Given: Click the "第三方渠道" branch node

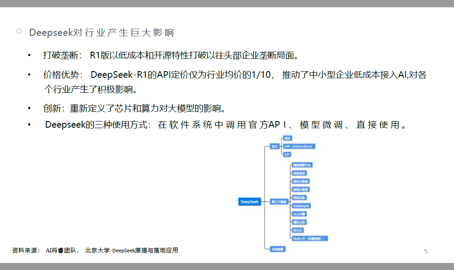Looking at the screenshot, I should click(279, 202).
